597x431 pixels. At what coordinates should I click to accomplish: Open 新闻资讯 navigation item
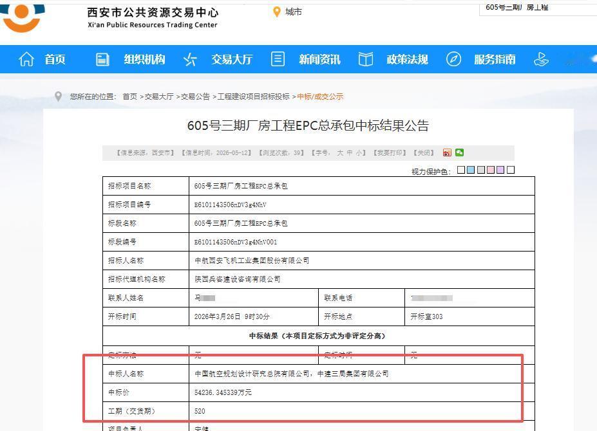(319, 59)
